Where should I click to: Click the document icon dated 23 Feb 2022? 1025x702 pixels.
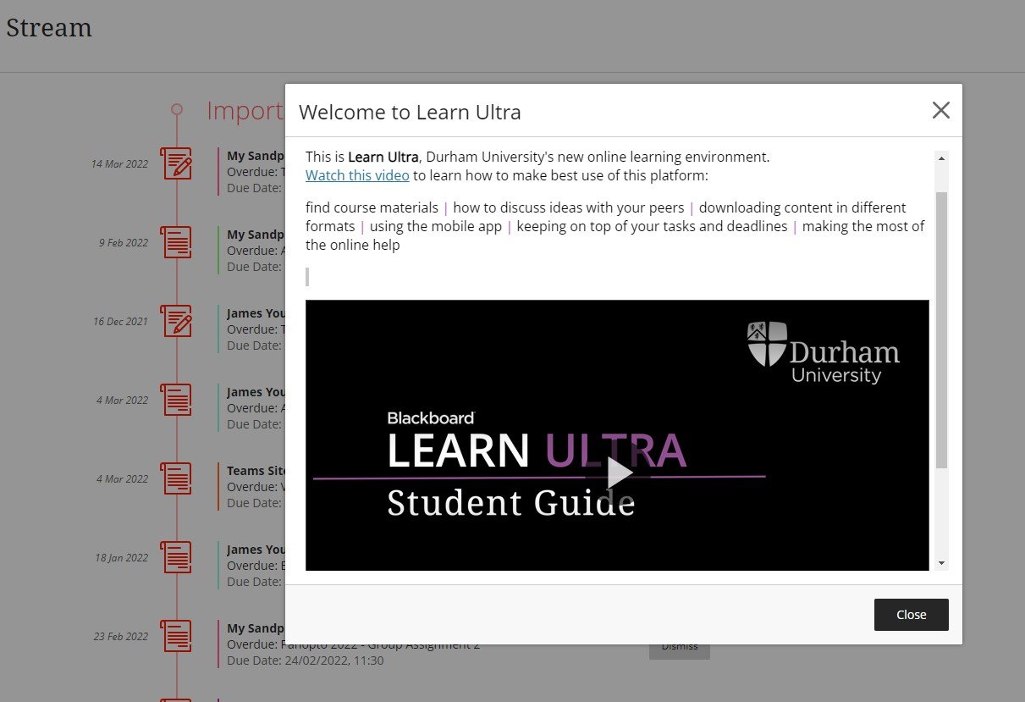[176, 636]
